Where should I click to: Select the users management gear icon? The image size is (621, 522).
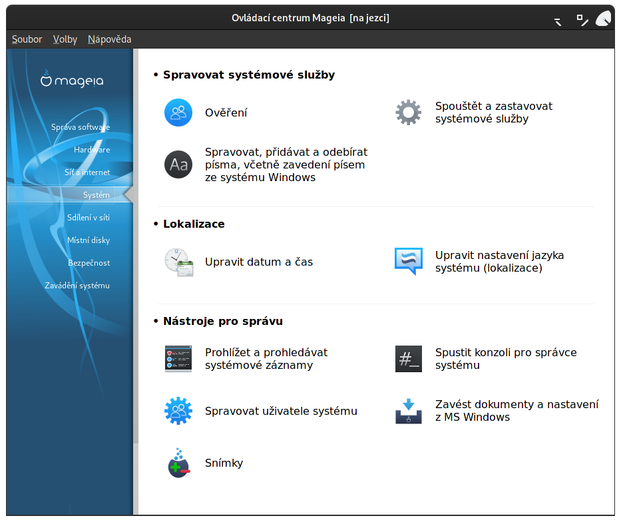tap(178, 411)
